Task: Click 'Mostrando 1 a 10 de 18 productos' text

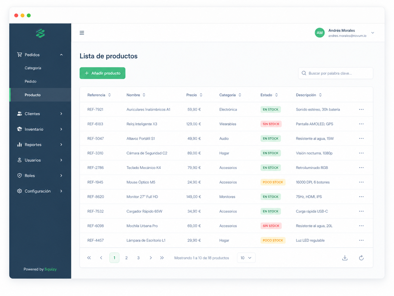Action: [202, 258]
